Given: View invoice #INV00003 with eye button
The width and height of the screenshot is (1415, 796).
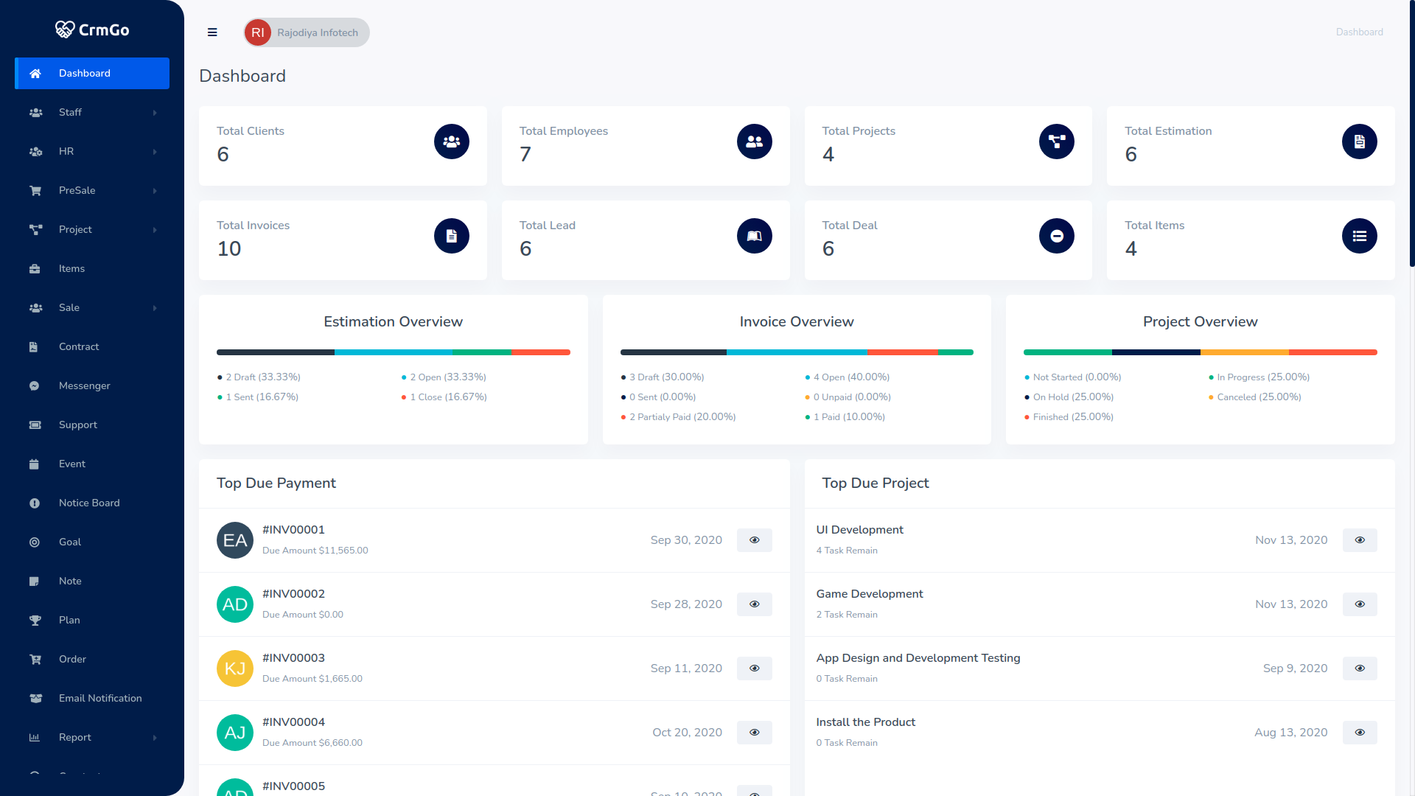Looking at the screenshot, I should pyautogui.click(x=754, y=668).
